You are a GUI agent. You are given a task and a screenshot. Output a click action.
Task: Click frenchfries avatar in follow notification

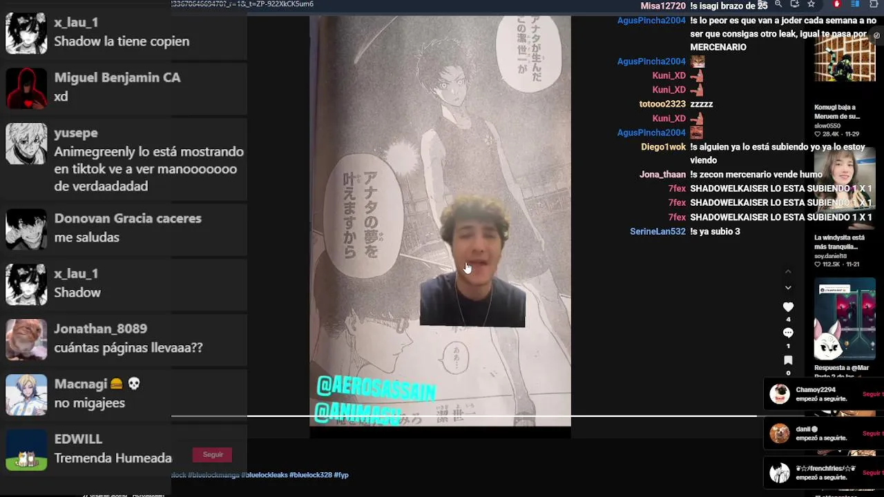click(x=780, y=473)
